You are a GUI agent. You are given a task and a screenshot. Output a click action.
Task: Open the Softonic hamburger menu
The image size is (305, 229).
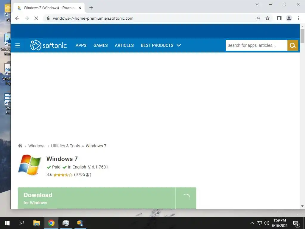18,45
